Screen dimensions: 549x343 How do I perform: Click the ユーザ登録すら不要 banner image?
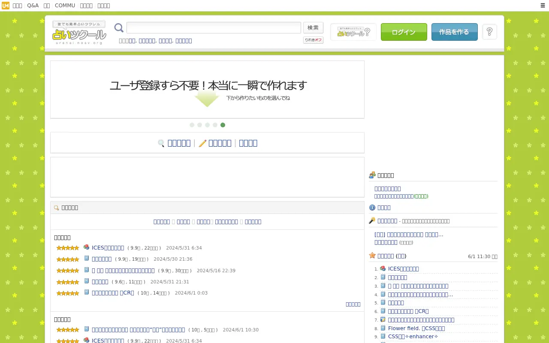[x=207, y=90]
